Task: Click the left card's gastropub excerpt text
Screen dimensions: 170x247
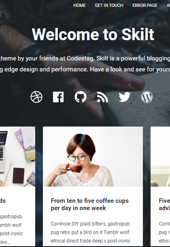Action: tap(11, 229)
